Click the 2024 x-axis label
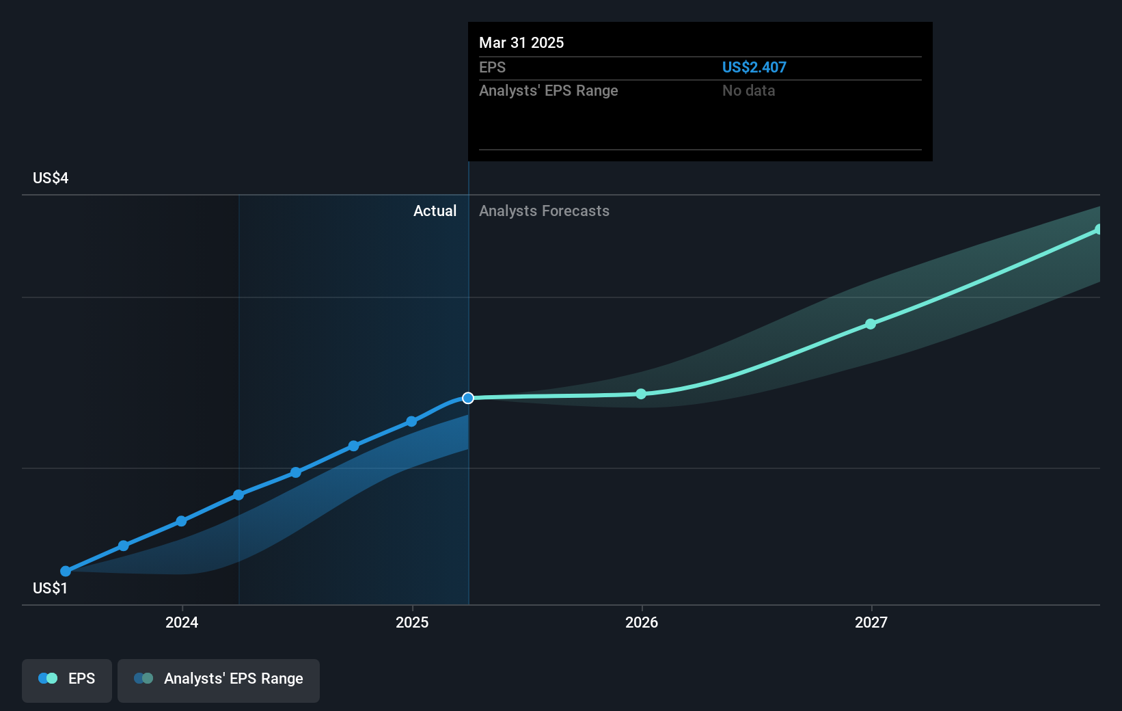The image size is (1122, 711). [x=182, y=622]
